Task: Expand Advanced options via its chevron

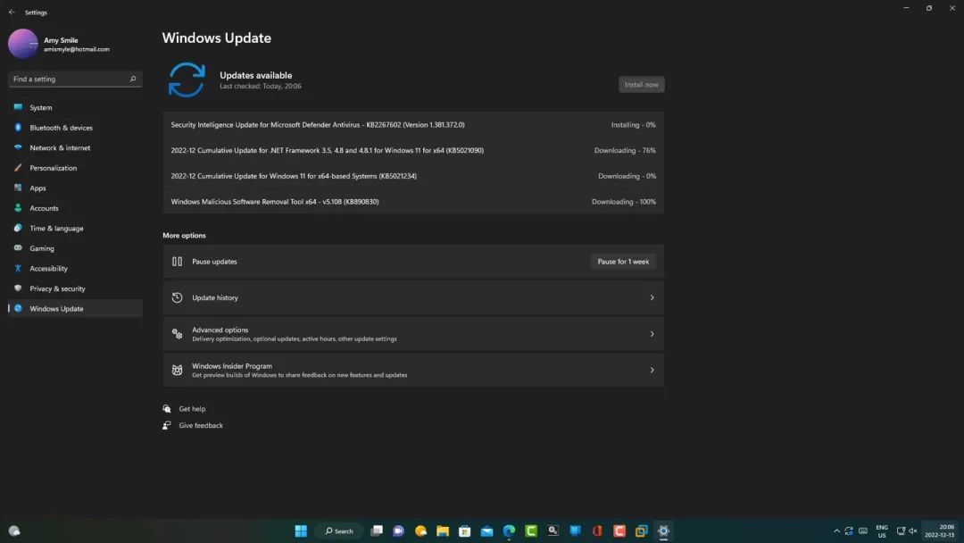Action: pos(652,333)
